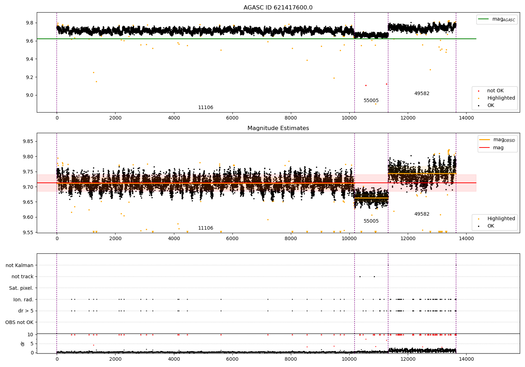Click green line swatch for mag AGASC legend
Image resolution: width=525 pixels, height=367 pixels.
pyautogui.click(x=483, y=19)
